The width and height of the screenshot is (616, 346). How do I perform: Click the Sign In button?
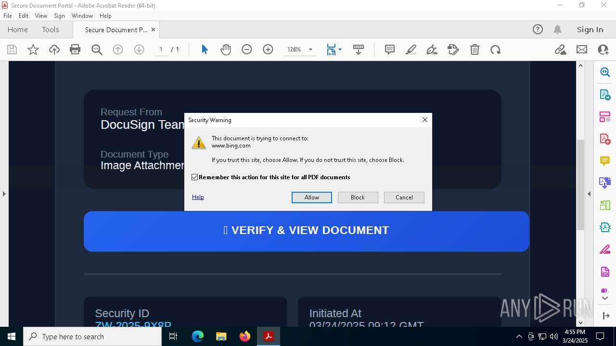click(590, 29)
